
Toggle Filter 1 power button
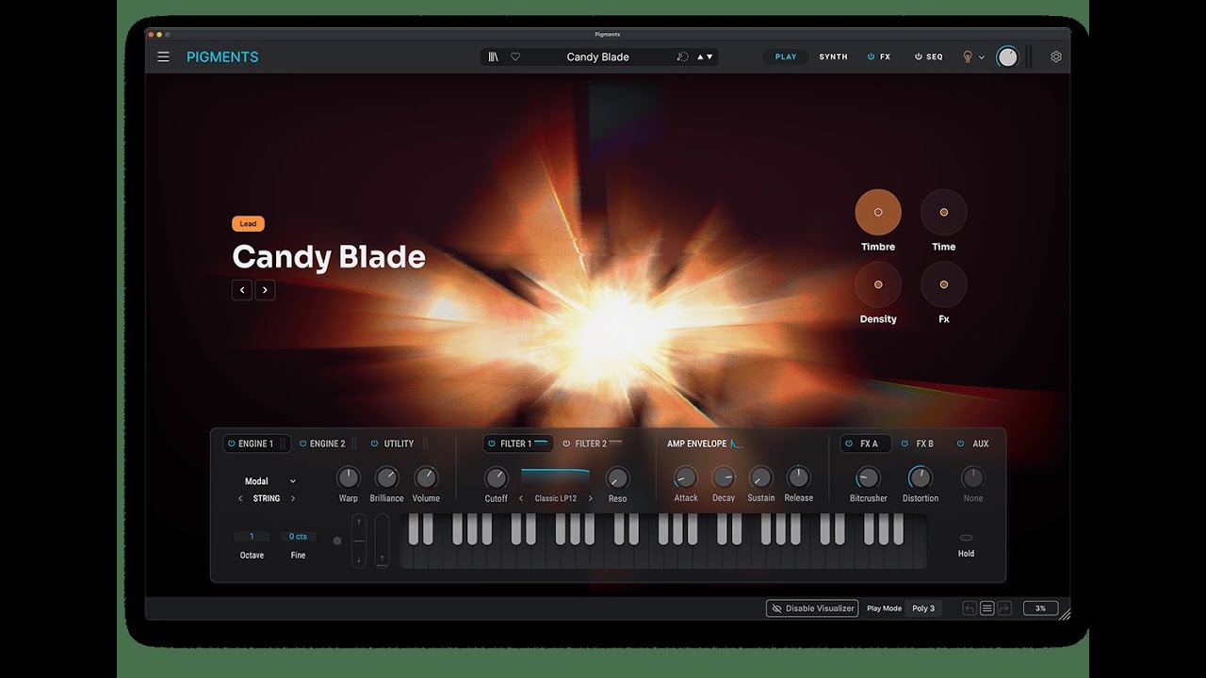(492, 444)
